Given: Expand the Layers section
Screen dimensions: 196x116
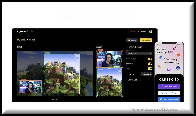Looking at the screenshot, I should 130,74.
